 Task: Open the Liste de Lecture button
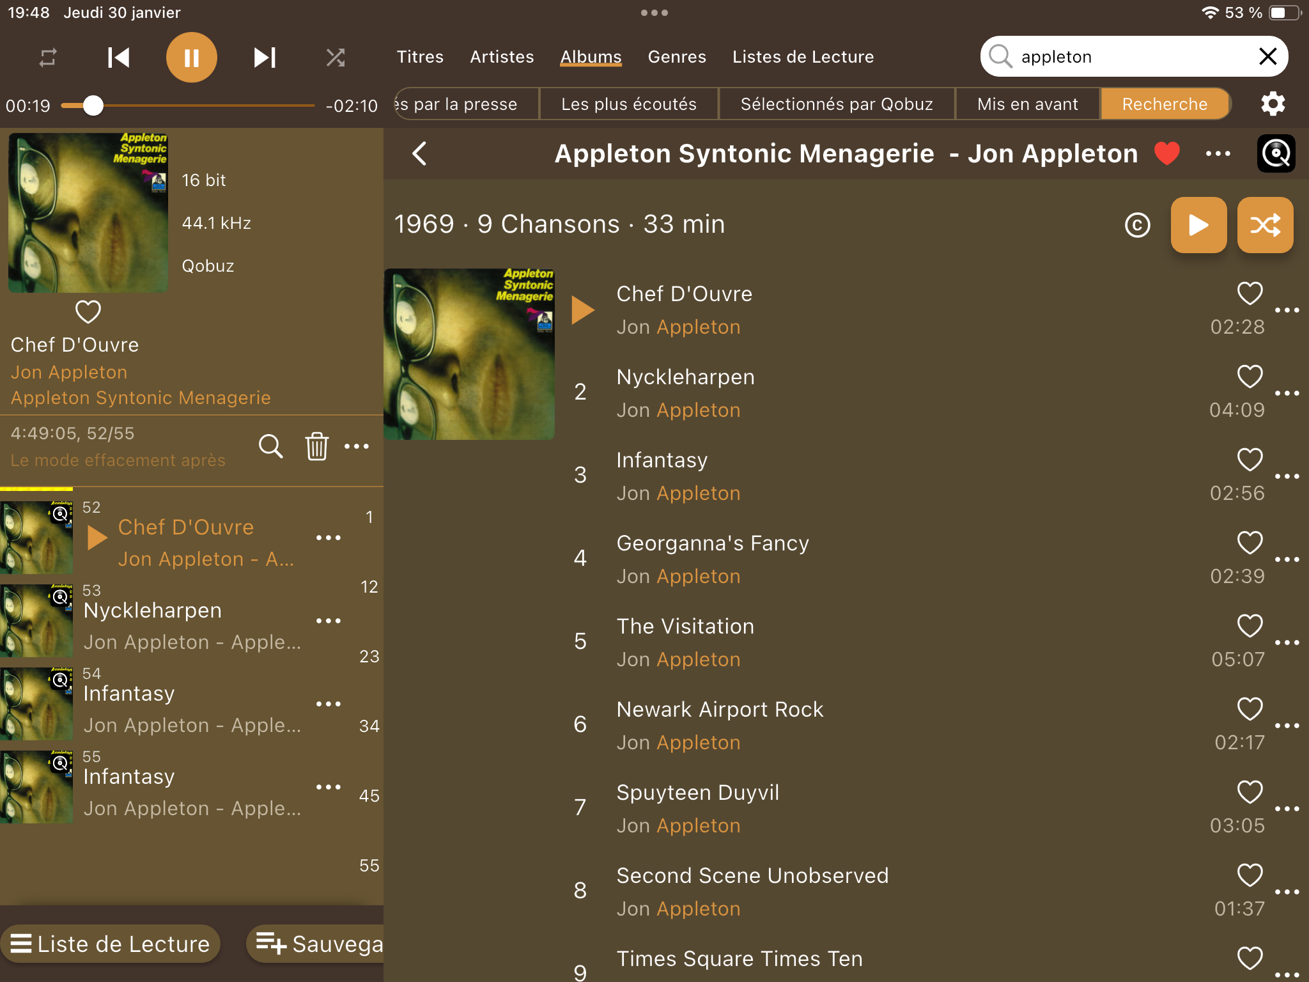click(110, 944)
